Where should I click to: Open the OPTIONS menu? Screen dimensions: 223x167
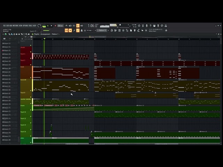25,26
